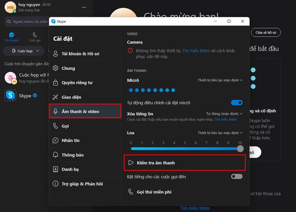Open Thông báo notification settings
Screen dimensions: 296x212
[x=85, y=155]
